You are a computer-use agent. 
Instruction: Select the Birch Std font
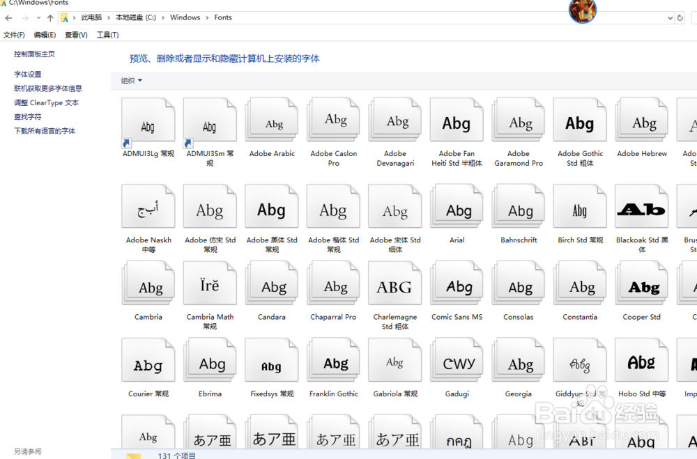(580, 207)
